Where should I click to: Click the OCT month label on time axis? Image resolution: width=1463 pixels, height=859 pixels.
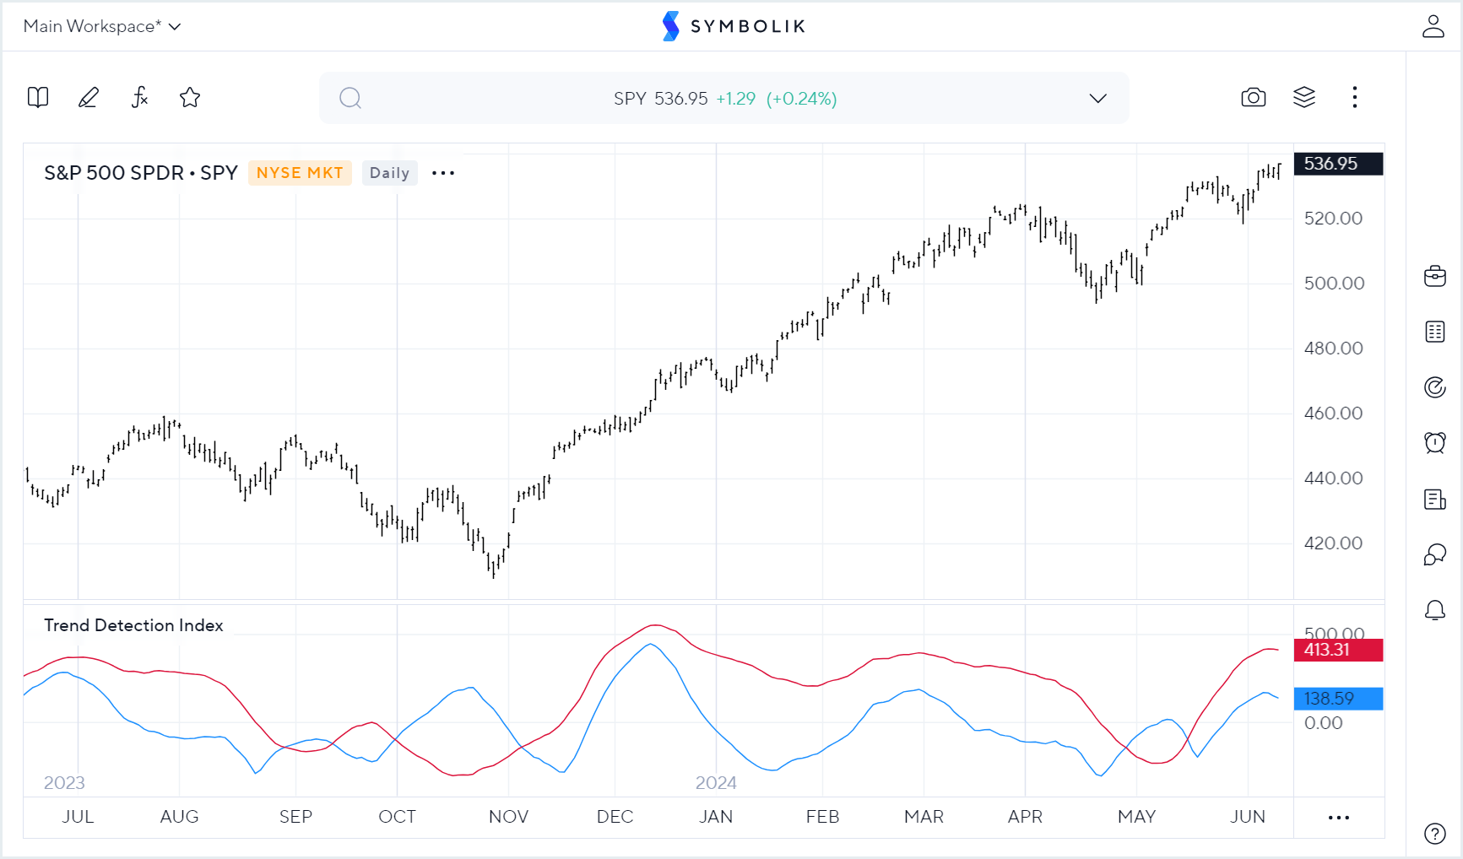coord(397,817)
